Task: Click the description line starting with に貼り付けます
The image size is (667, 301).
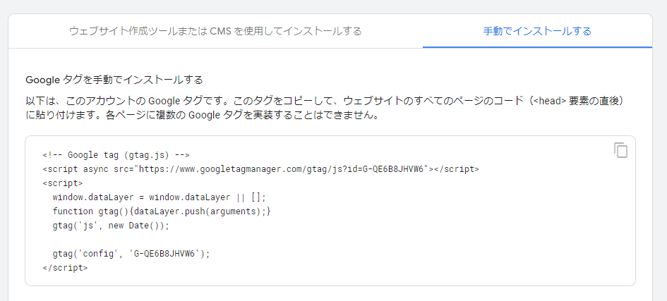Action: [202, 116]
